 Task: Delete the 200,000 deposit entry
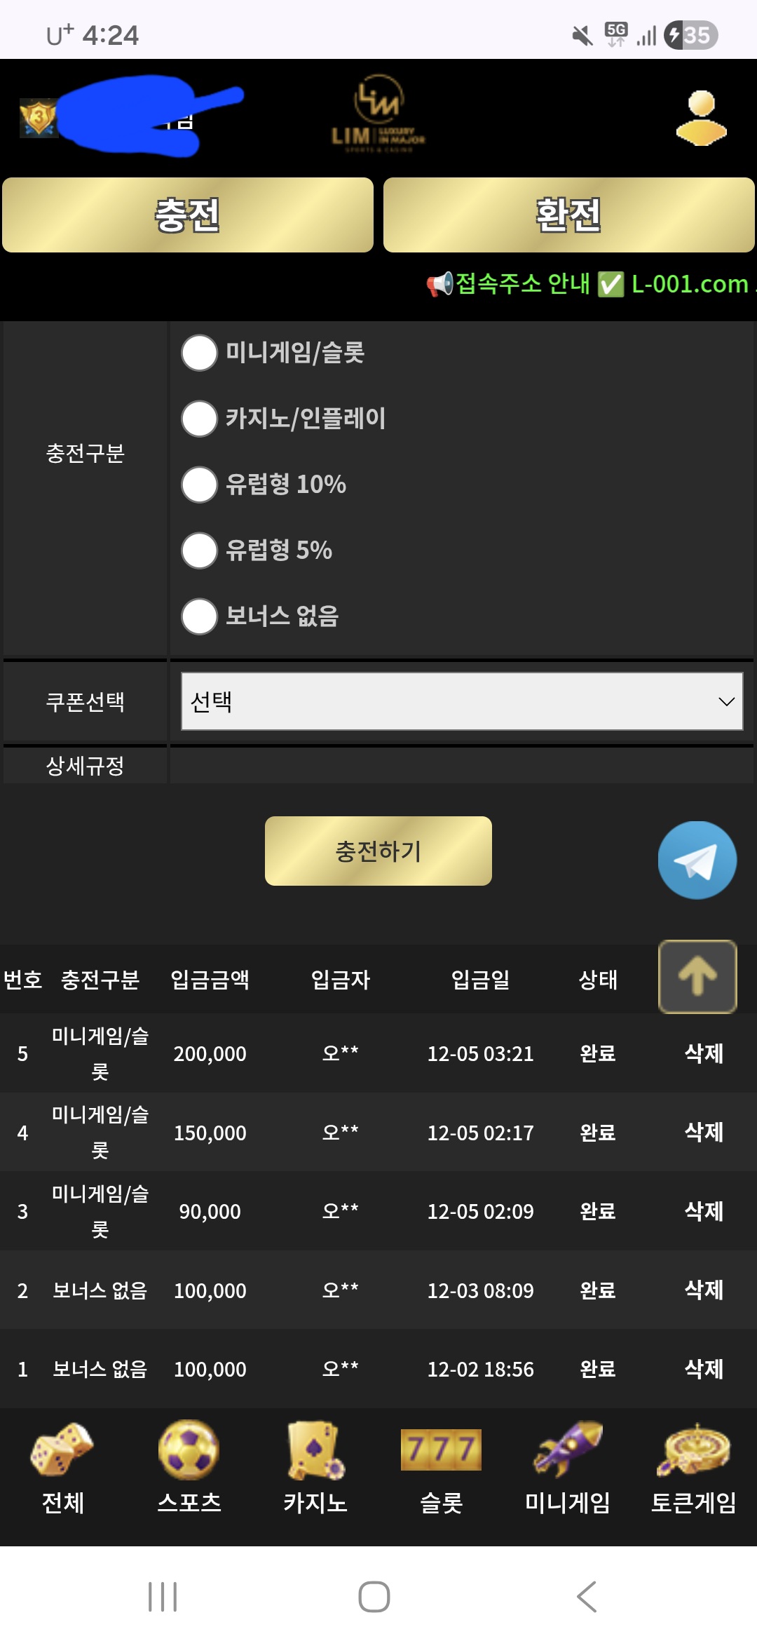coord(704,1053)
